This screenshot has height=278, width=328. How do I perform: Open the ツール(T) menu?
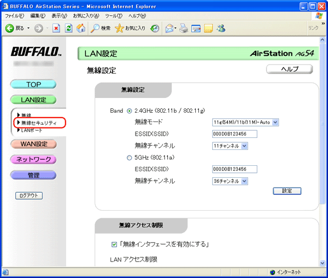[x=114, y=16]
